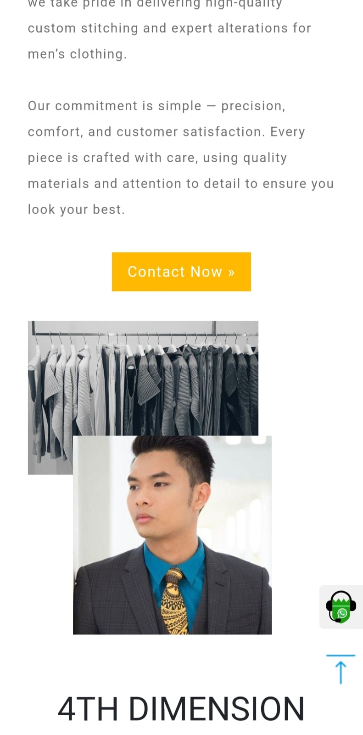
Task: Click the Contact Now button
Action: pos(181,271)
